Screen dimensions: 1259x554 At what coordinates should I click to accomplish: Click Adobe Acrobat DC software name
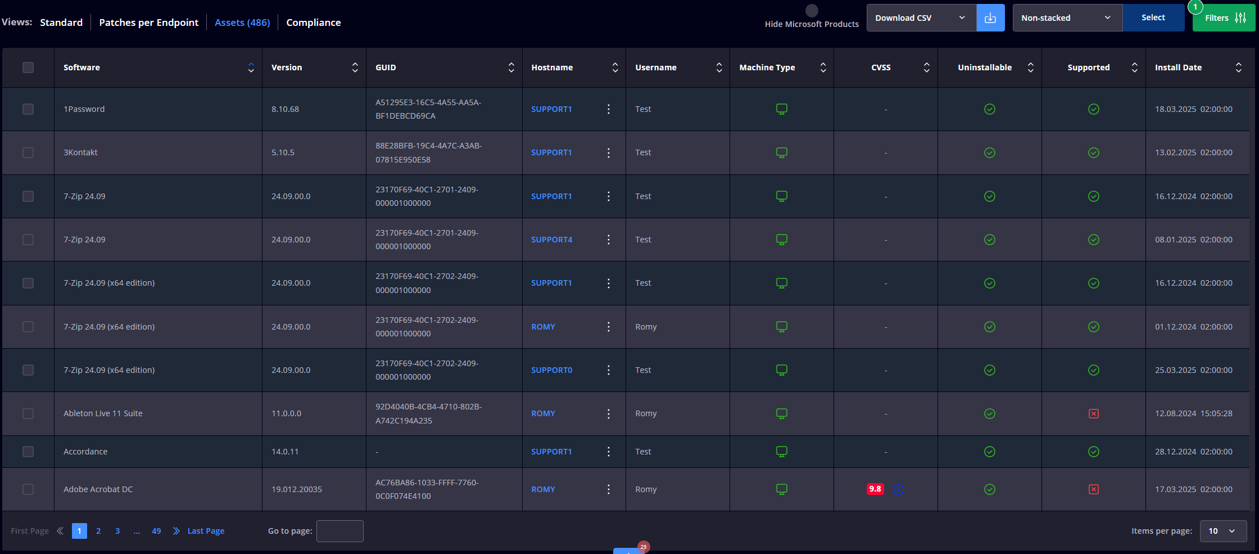[98, 489]
